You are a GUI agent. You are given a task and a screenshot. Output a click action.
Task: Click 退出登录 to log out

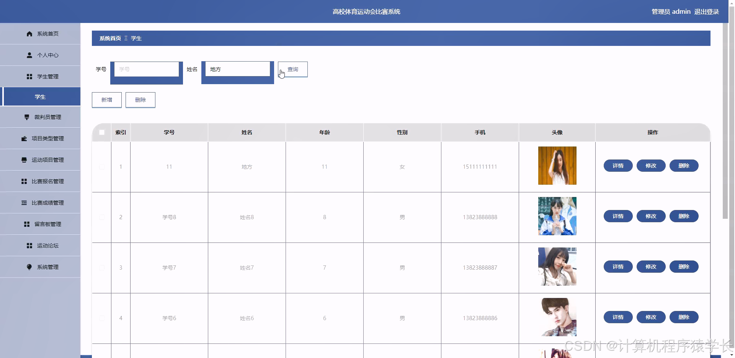tap(707, 11)
